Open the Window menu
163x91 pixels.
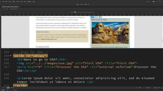[29, 2]
